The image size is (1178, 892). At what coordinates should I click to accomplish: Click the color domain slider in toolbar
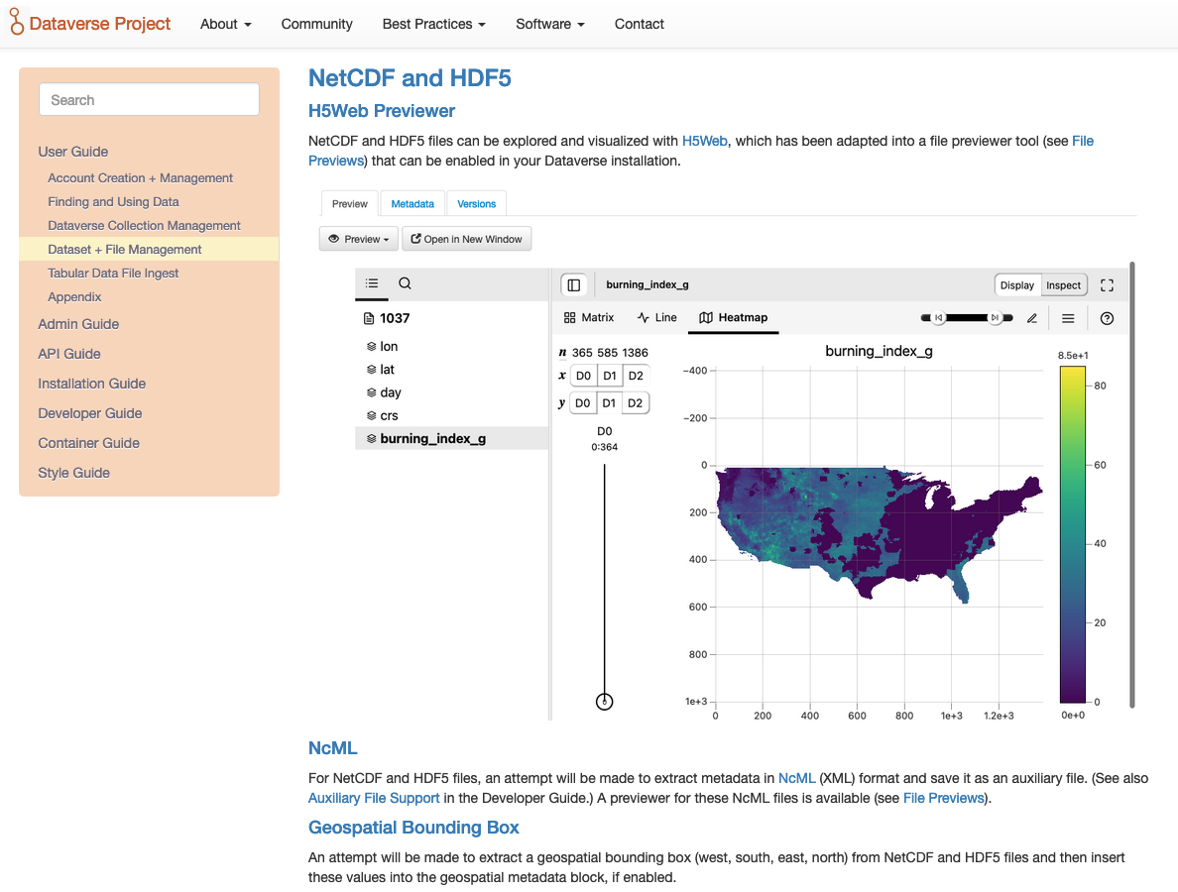967,318
